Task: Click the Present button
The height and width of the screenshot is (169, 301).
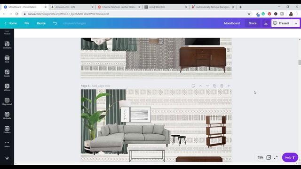Action: [x=282, y=23]
